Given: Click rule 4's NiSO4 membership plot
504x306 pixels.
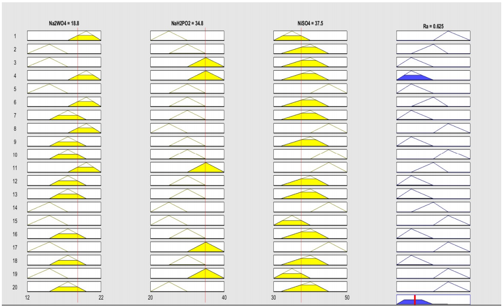Looking at the screenshot, I should [x=310, y=75].
